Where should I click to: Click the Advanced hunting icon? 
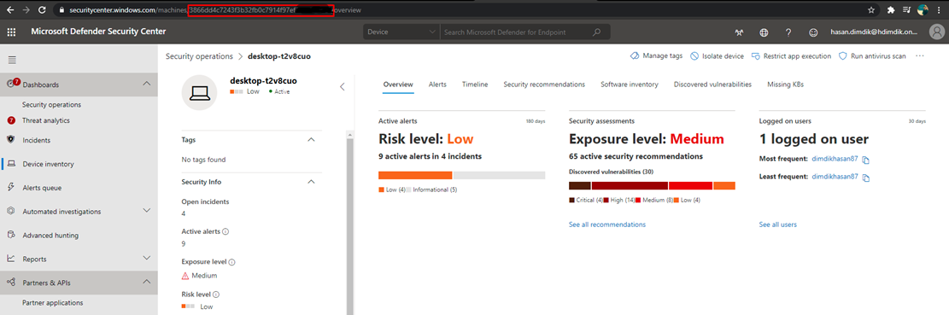point(11,236)
